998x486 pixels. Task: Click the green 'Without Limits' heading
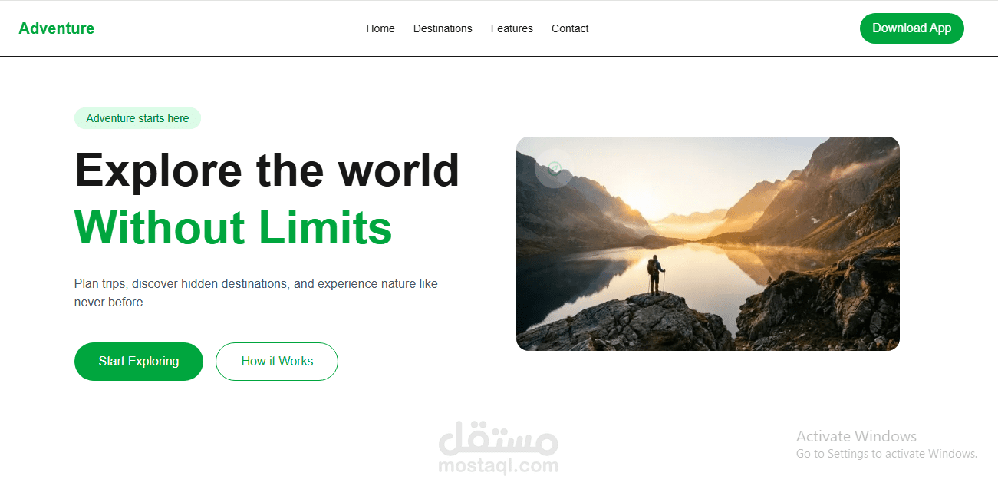[x=233, y=227]
